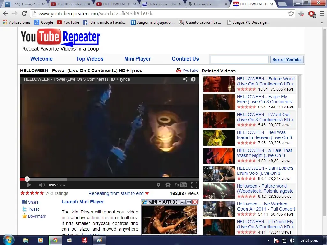This screenshot has height=245, width=327.
Task: Share on Facebook via Share link
Action: [x=30, y=202]
